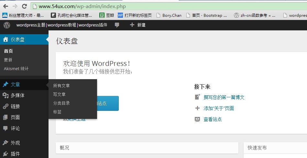Click the page icon in the address bar
The width and height of the screenshot is (307, 158).
tap(35, 6)
